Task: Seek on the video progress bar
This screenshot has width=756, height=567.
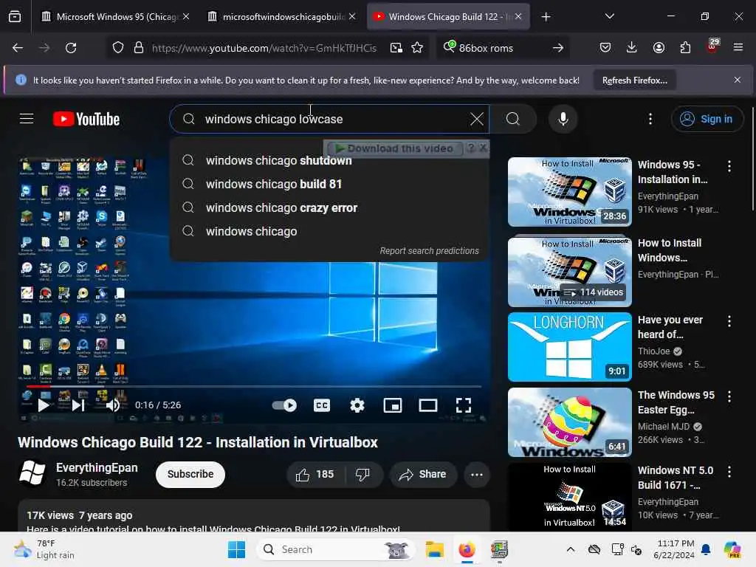Action: click(254, 386)
